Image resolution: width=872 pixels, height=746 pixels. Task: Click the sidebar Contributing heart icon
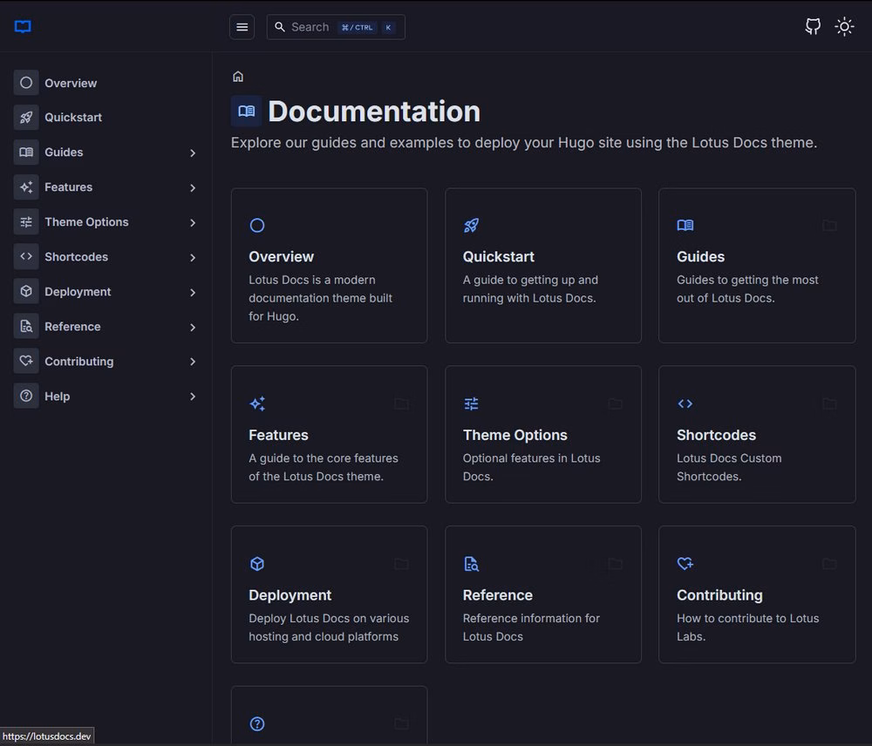[x=26, y=361]
